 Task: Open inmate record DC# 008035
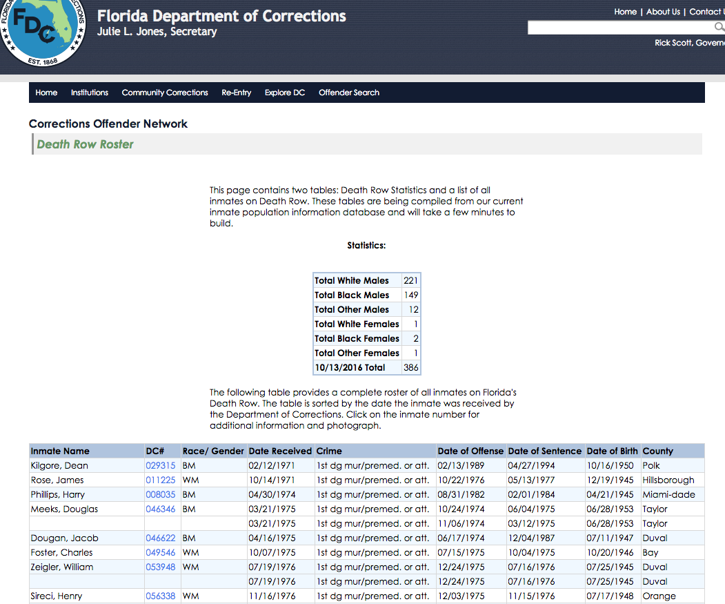(x=161, y=494)
